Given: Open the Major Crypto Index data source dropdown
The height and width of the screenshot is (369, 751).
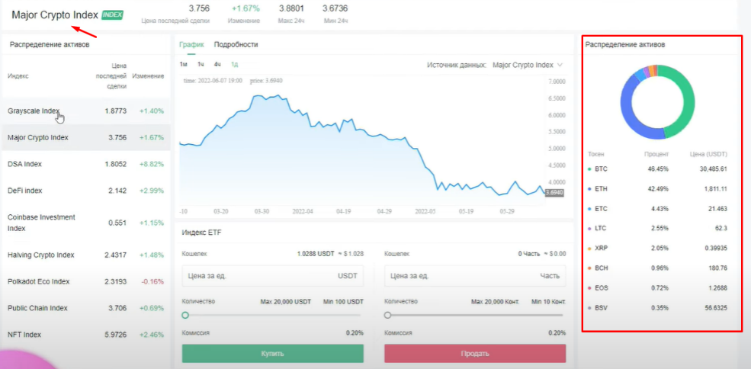Looking at the screenshot, I should pyautogui.click(x=528, y=65).
